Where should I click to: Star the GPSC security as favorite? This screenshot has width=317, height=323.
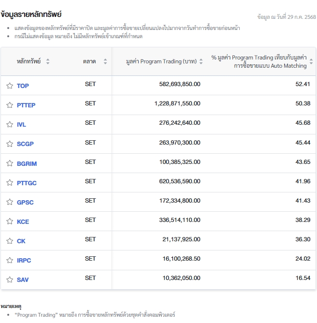[10, 202]
